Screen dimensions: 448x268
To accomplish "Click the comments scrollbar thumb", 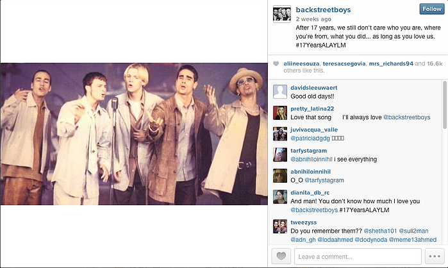I will coord(445,105).
